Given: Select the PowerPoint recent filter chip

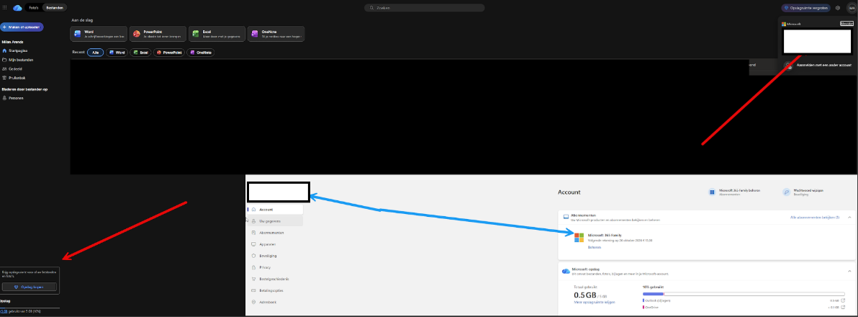Looking at the screenshot, I should (x=169, y=53).
